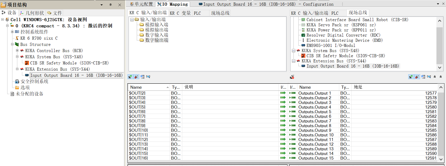Screen dimensions: 446x166
Task: Click the table-list filter icon under the left I/O tree
Action: [142, 77]
